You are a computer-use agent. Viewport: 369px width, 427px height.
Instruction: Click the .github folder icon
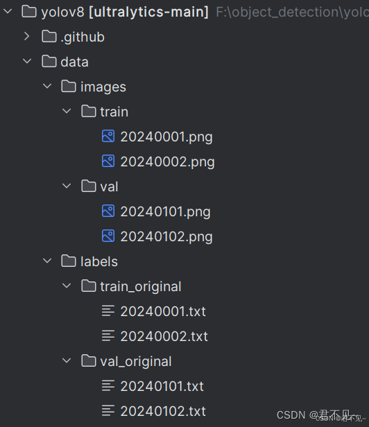pos(49,37)
